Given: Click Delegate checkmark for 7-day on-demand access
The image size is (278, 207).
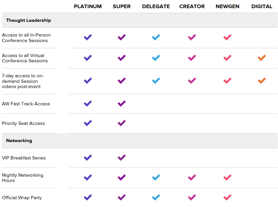Looking at the screenshot, I should point(156,81).
